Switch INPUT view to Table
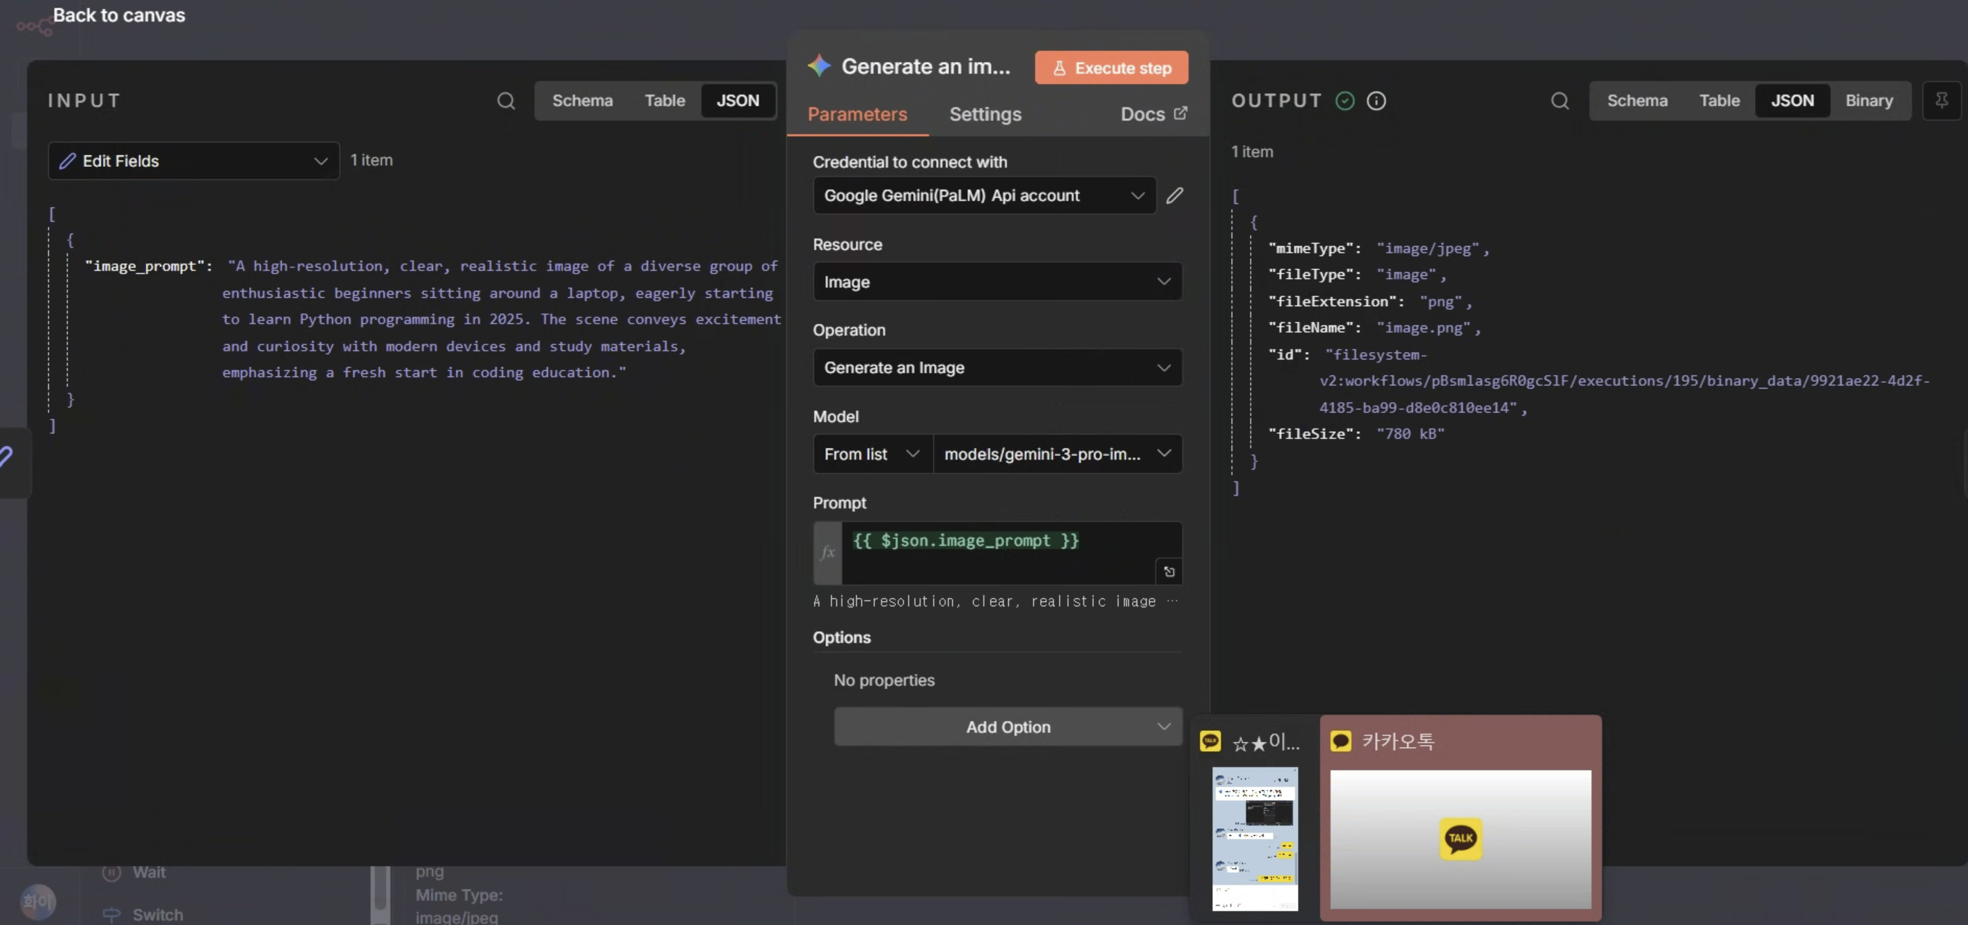The image size is (1968, 925). (x=665, y=101)
